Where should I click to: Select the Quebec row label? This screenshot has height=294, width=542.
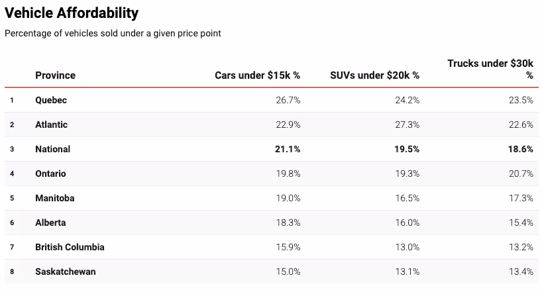pyautogui.click(x=51, y=100)
